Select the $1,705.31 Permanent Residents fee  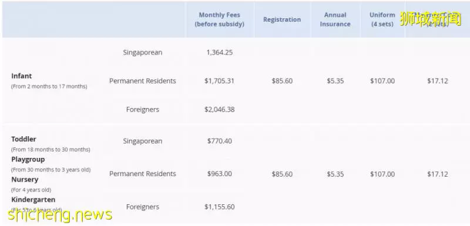coord(219,81)
